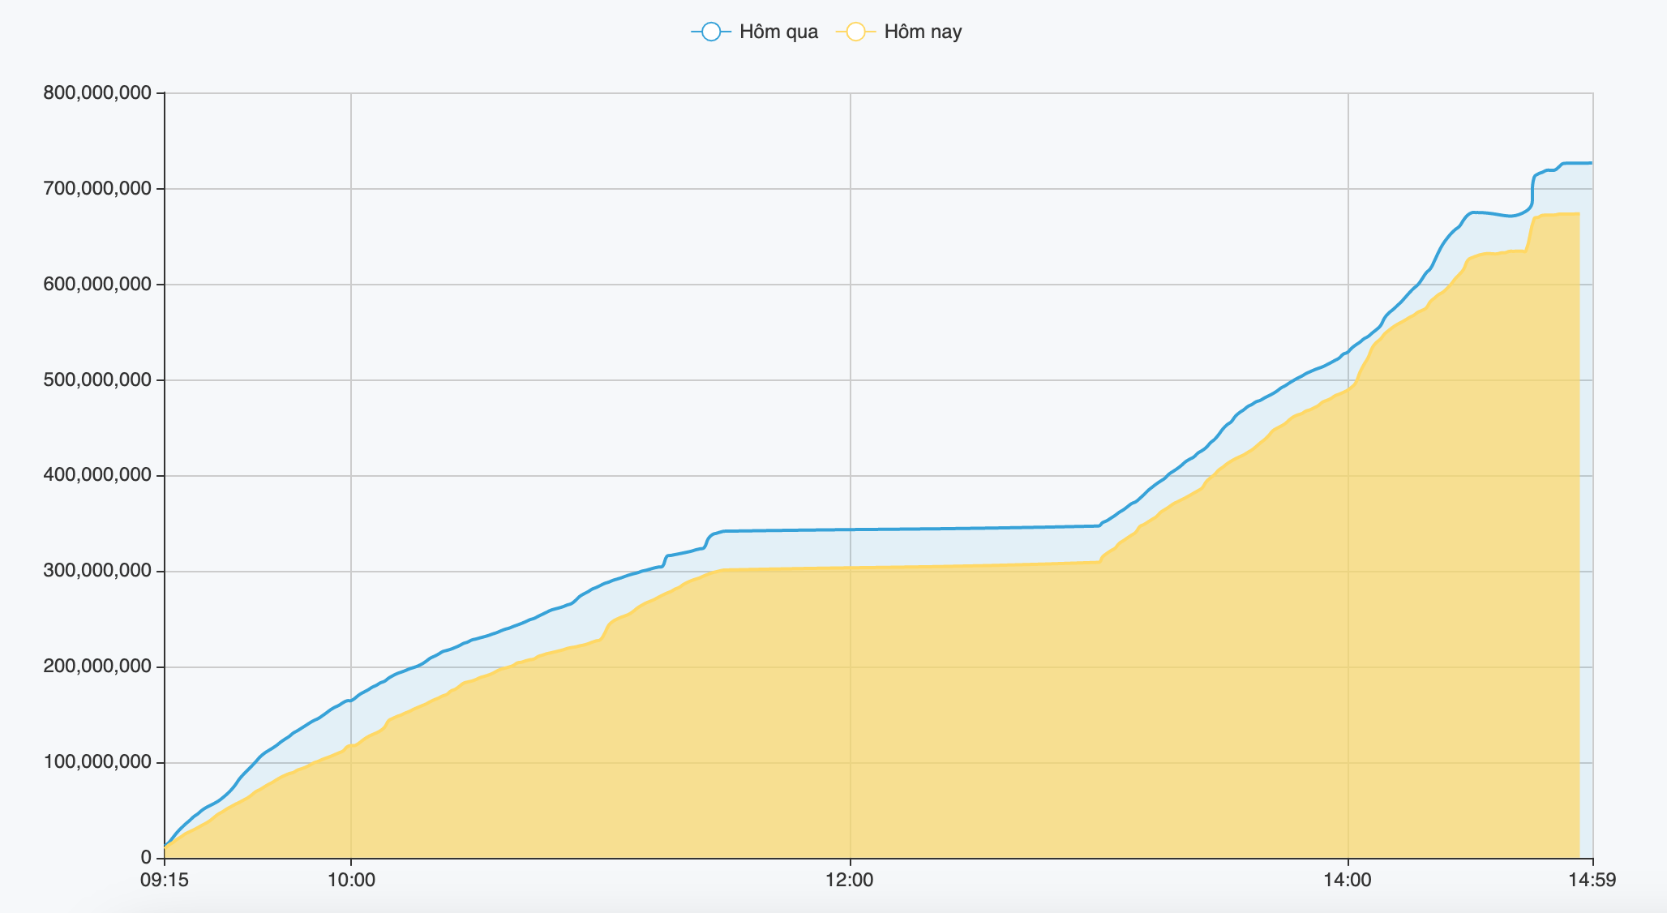Select the 0 y-axis label

[x=146, y=858]
